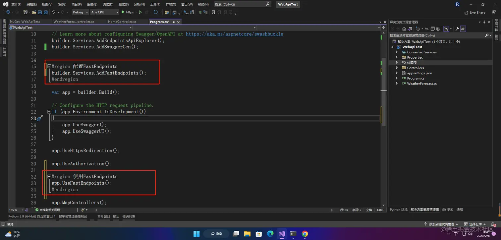Click the Solution Explorer search field
The height and width of the screenshot is (240, 501).
pyautogui.click(x=440, y=35)
